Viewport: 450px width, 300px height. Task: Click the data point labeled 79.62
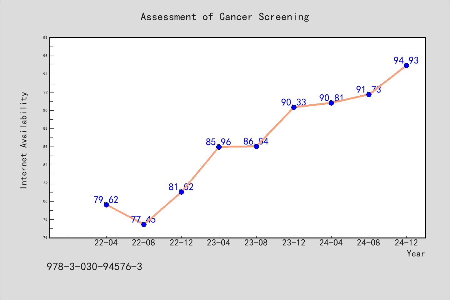106,205
